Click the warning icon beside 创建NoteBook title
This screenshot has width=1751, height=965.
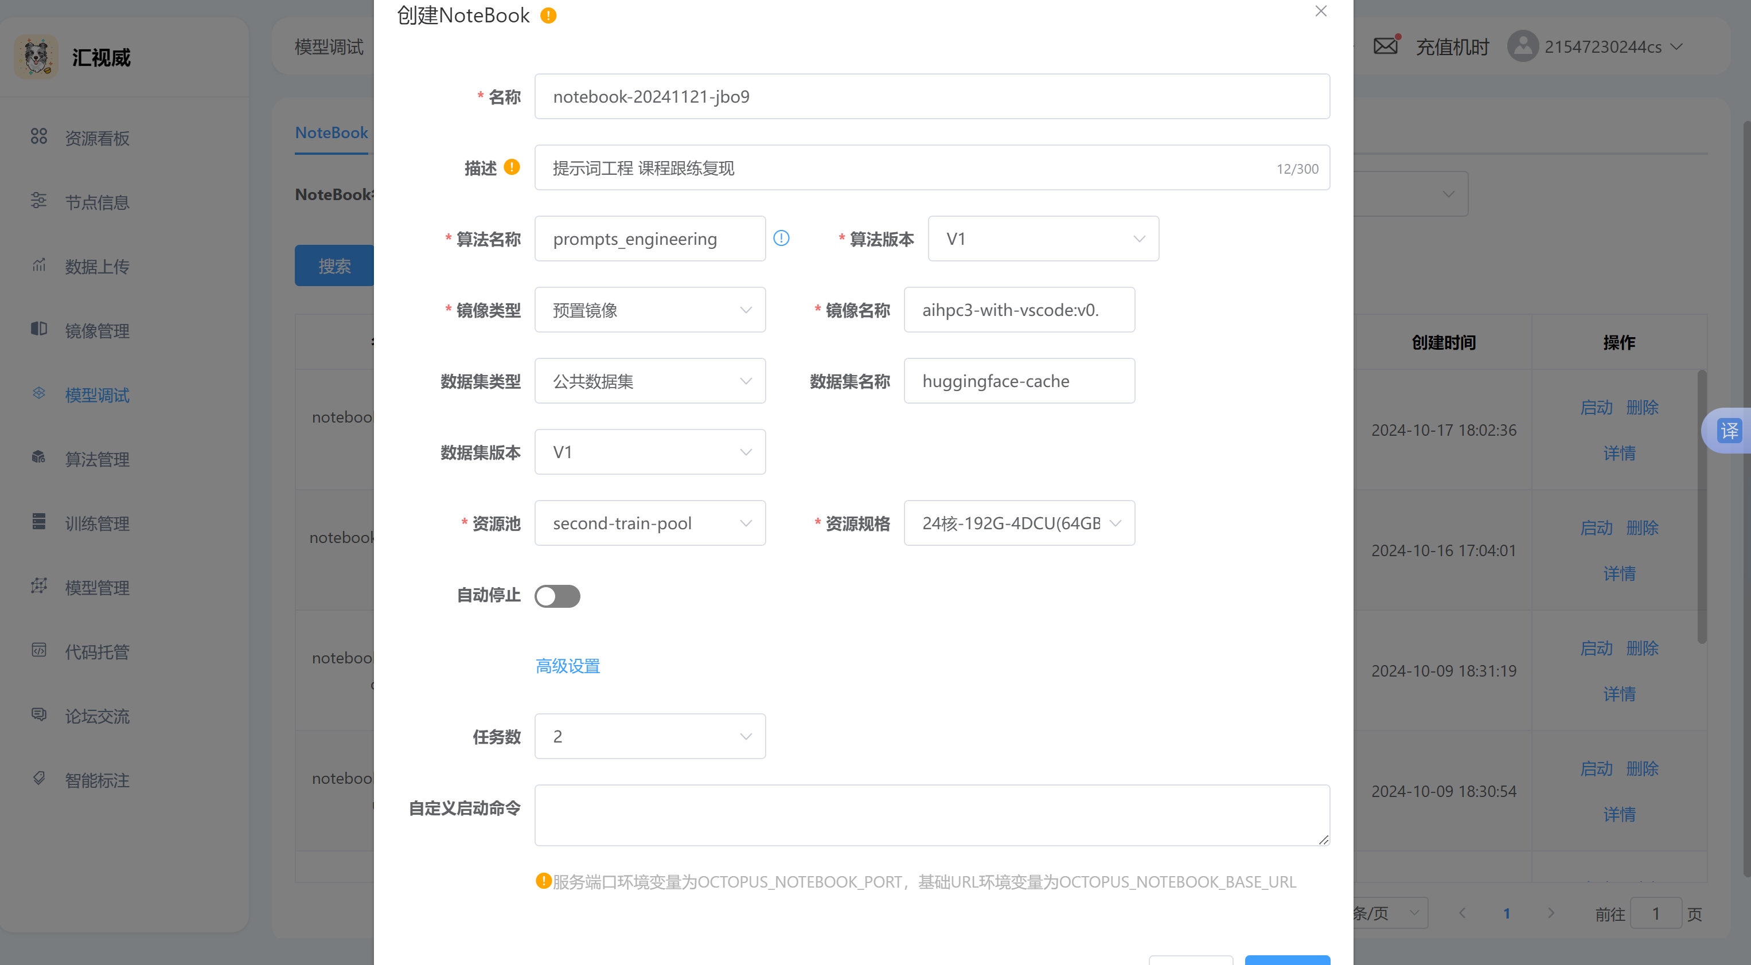coord(548,15)
